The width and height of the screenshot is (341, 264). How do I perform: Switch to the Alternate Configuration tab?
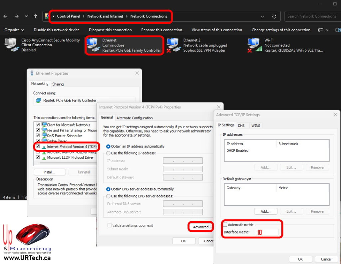pos(135,118)
